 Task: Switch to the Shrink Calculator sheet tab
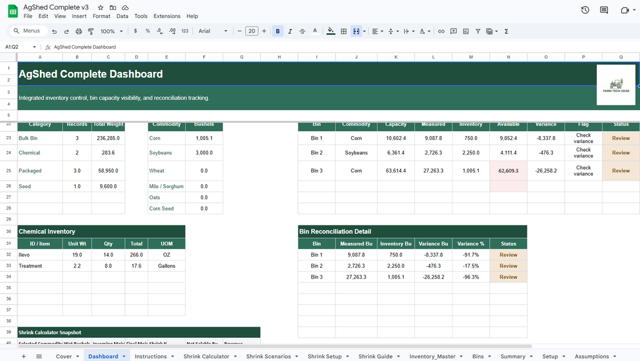(x=206, y=356)
